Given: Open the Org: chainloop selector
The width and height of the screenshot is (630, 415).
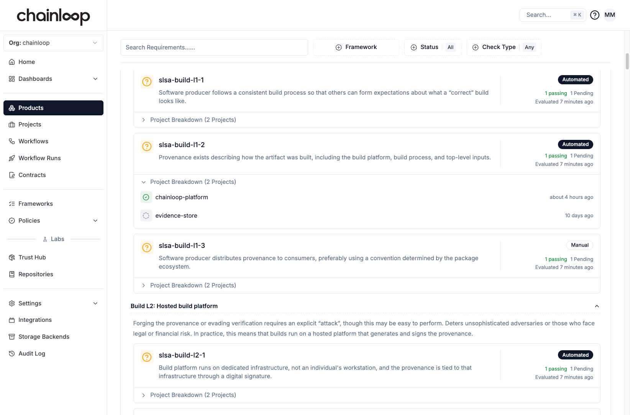Looking at the screenshot, I should pos(53,43).
